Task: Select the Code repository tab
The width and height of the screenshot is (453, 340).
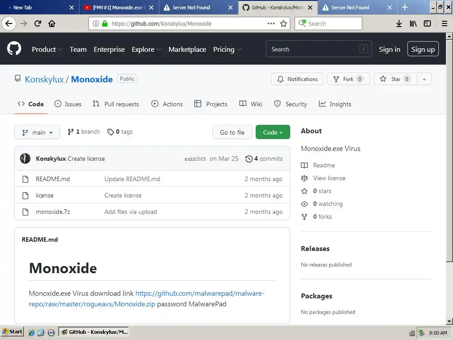Action: [x=31, y=104]
